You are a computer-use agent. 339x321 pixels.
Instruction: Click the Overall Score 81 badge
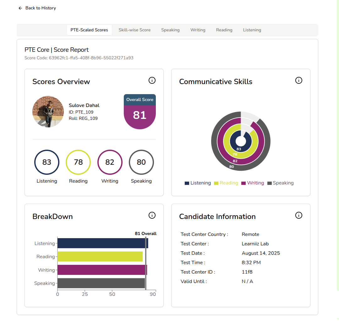point(140,112)
